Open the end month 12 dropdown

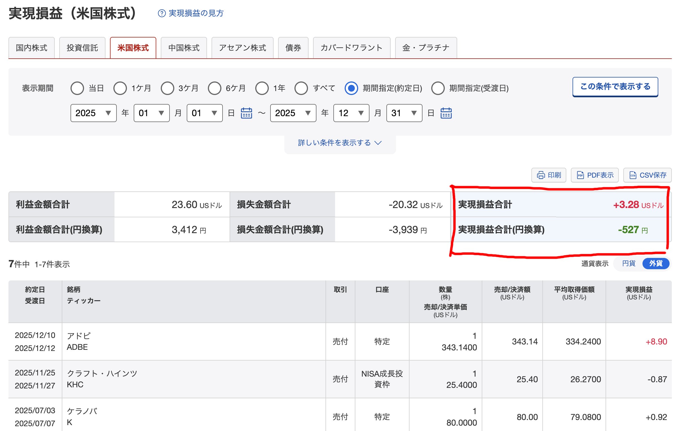[x=351, y=113]
